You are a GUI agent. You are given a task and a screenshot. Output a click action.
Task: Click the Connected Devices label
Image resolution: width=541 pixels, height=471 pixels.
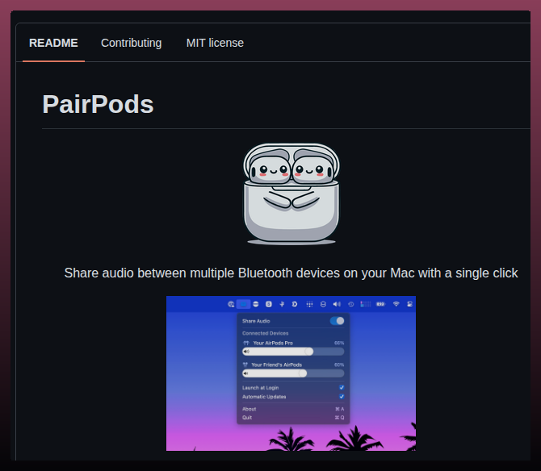pyautogui.click(x=266, y=333)
